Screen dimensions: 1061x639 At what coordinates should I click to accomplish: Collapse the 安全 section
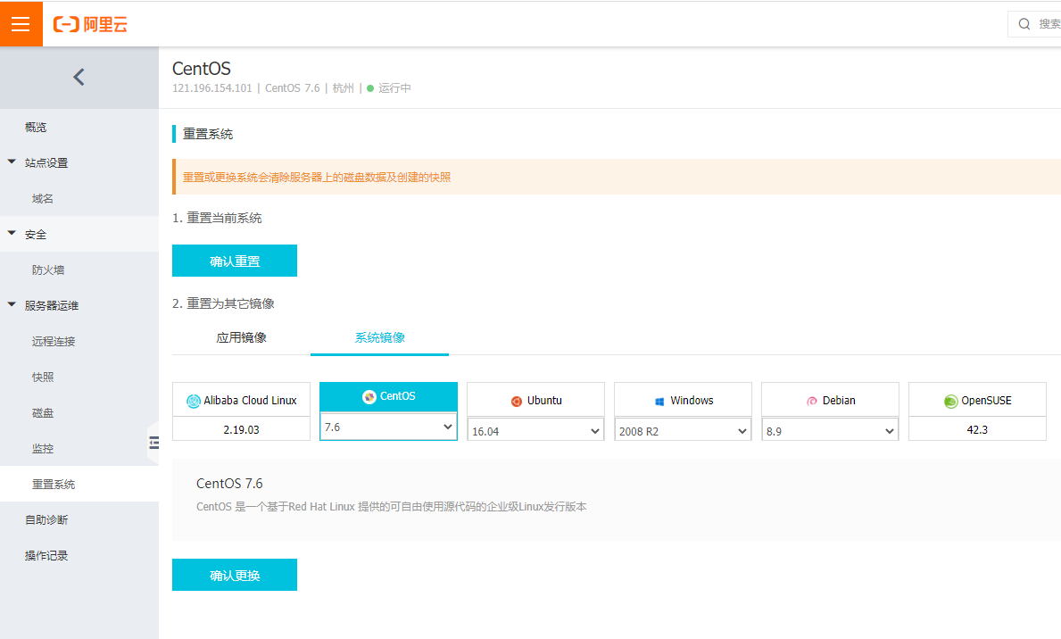pyautogui.click(x=12, y=234)
